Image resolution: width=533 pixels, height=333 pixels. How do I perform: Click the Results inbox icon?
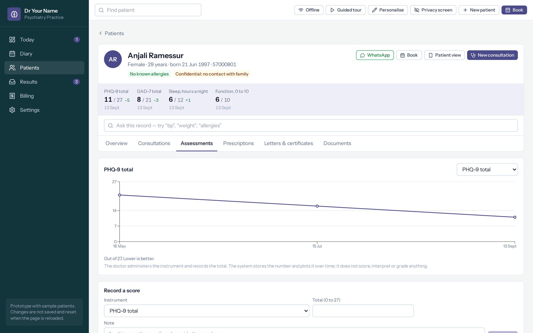pyautogui.click(x=12, y=82)
